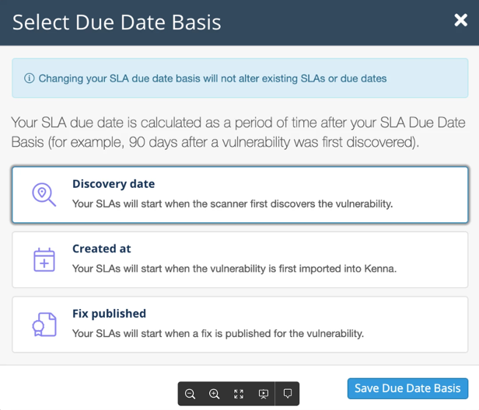Select the Discovery date option

pyautogui.click(x=239, y=194)
